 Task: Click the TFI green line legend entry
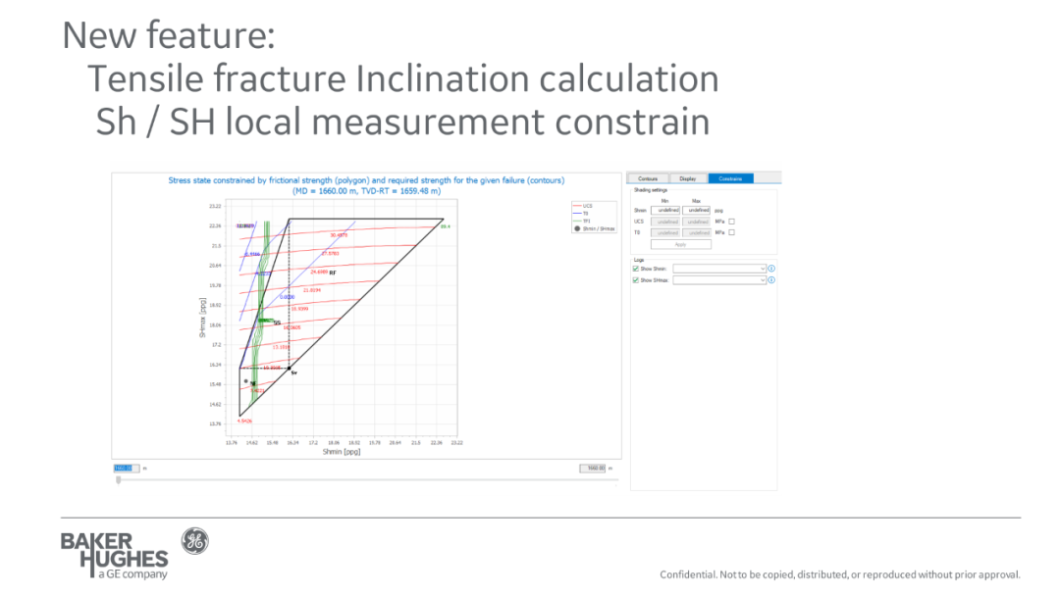tap(581, 221)
